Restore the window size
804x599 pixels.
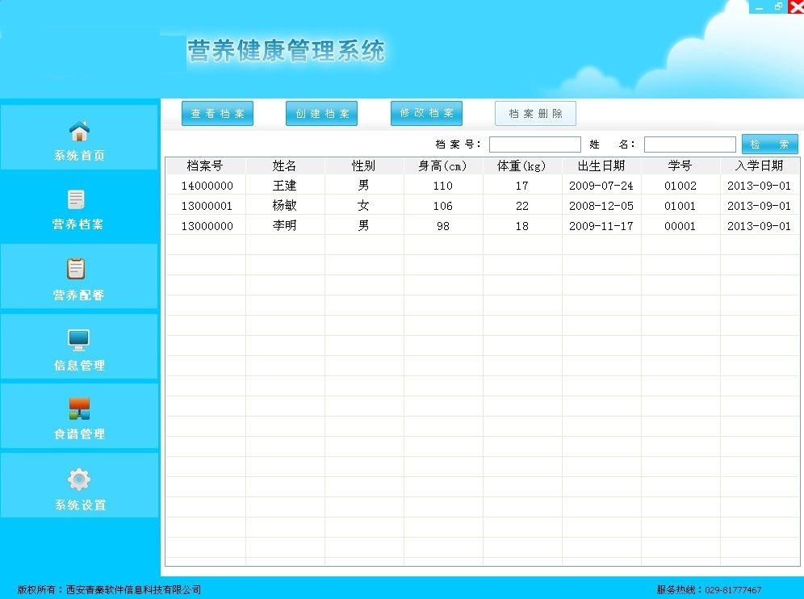[x=778, y=6]
